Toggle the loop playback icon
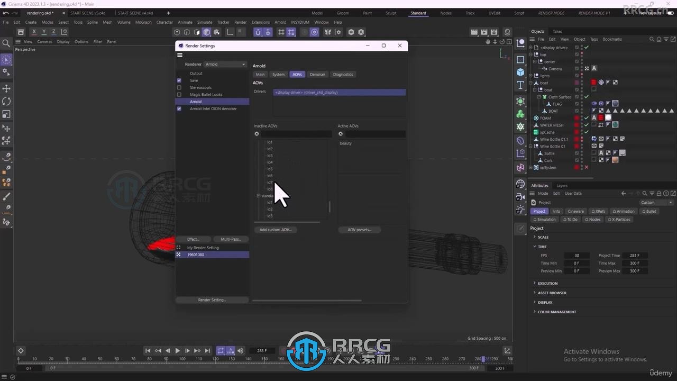Screen dimensions: 677x381 click(221, 351)
